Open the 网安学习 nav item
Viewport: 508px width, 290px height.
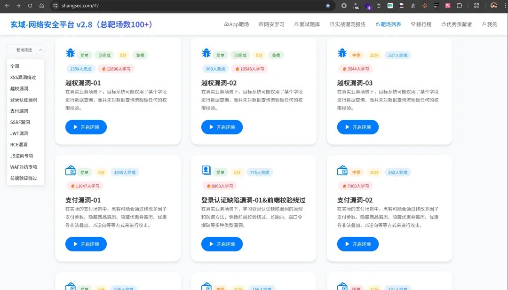click(271, 24)
